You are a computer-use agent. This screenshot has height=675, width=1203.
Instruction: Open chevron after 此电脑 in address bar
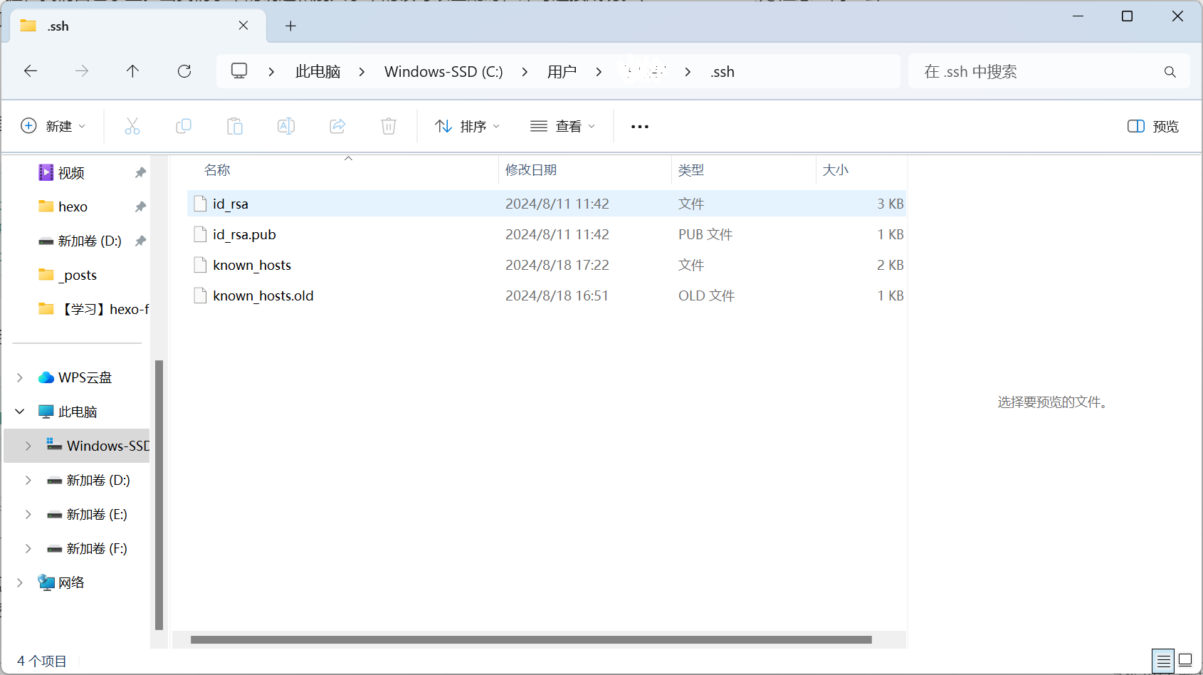[362, 72]
